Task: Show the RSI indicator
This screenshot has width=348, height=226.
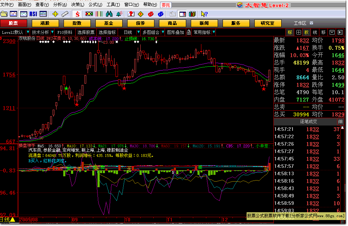Action: click(33, 14)
